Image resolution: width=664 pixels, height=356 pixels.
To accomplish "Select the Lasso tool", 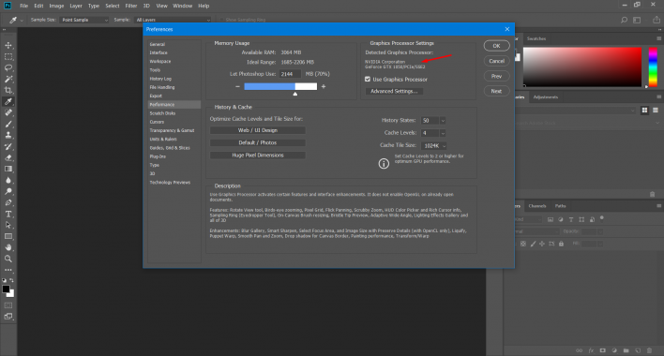I will tap(8, 67).
